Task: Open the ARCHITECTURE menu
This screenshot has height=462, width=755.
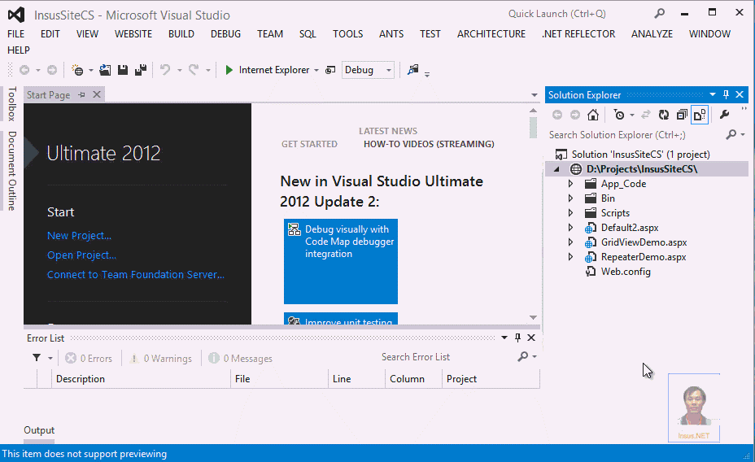Action: click(491, 34)
